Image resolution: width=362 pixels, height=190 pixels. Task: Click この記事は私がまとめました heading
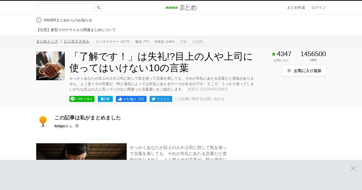[87, 118]
